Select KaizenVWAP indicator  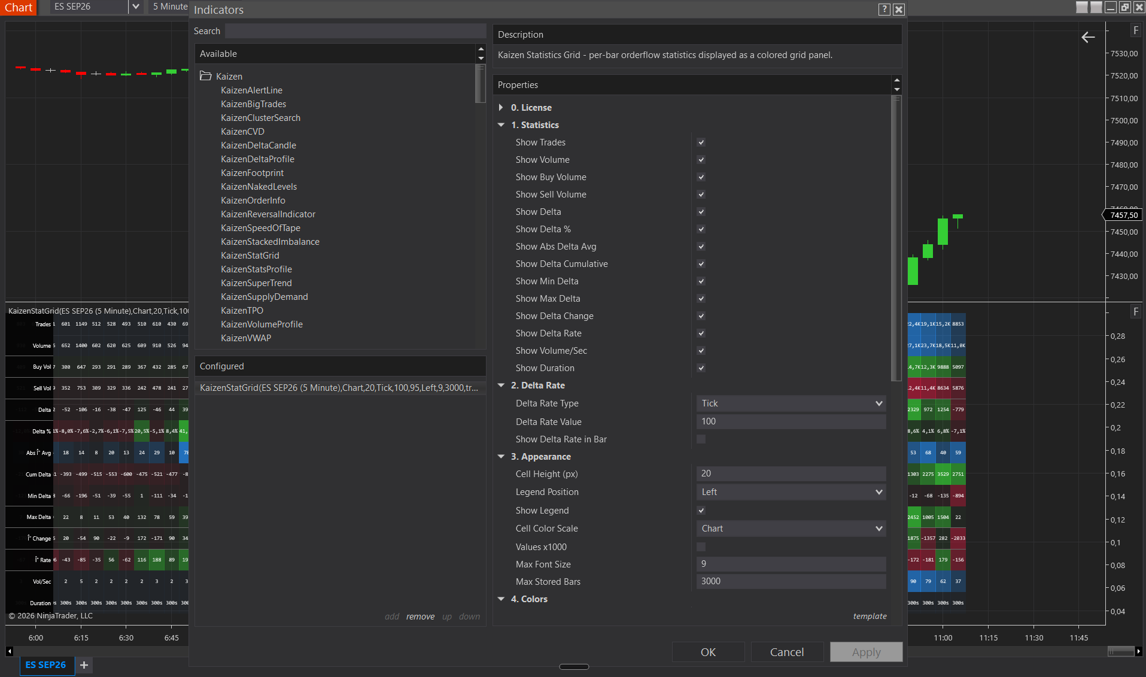pos(246,338)
